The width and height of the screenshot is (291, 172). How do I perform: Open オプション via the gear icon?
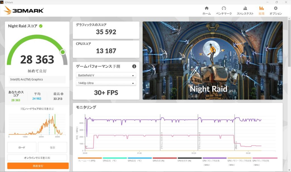click(276, 8)
